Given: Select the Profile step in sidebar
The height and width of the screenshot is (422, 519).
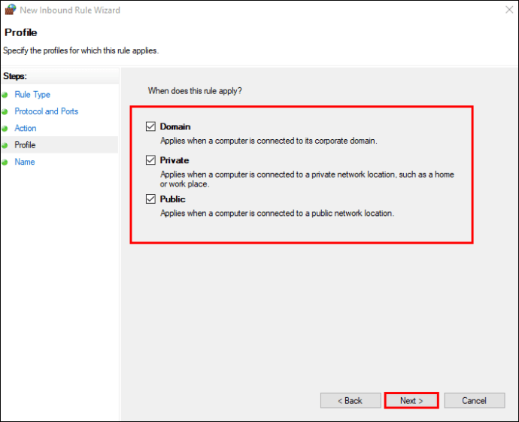Looking at the screenshot, I should [25, 145].
